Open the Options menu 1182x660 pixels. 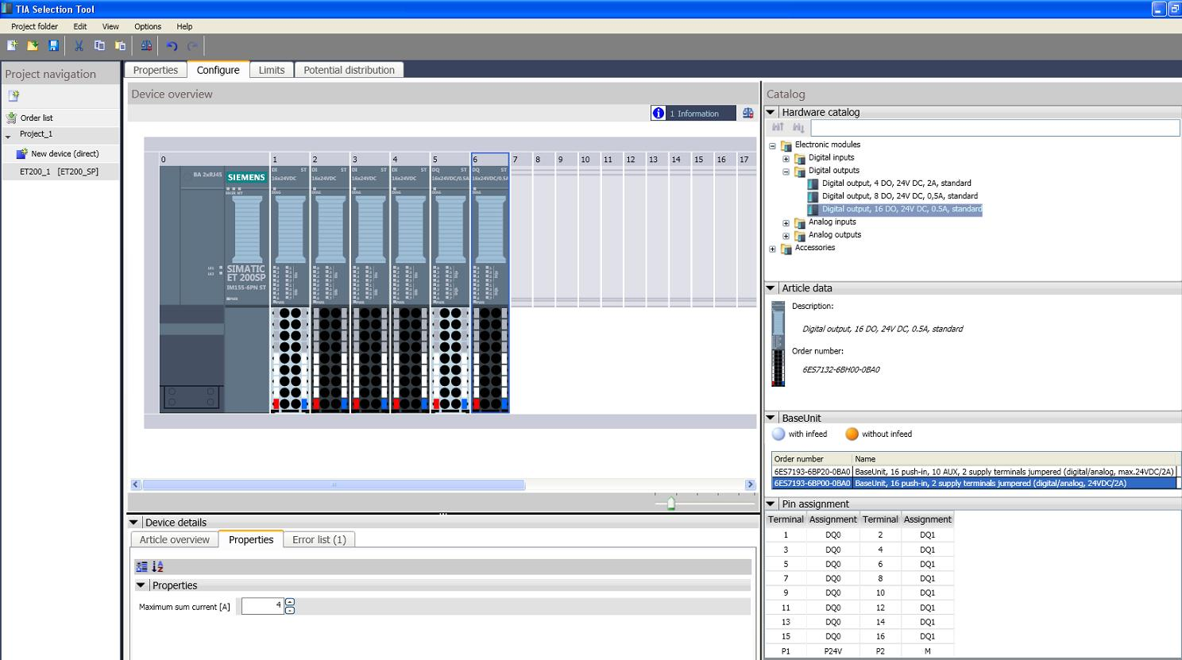click(148, 26)
